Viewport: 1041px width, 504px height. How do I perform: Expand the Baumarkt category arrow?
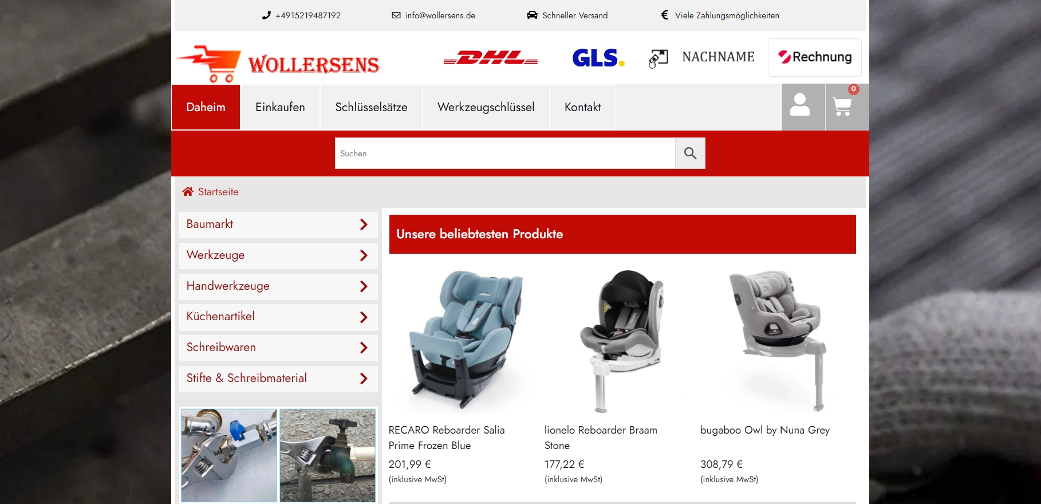(x=364, y=225)
